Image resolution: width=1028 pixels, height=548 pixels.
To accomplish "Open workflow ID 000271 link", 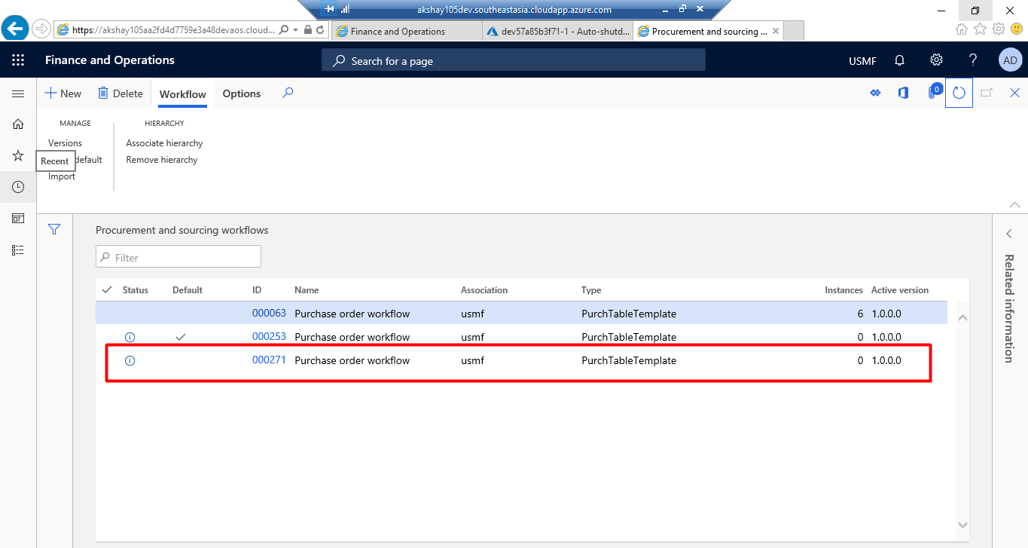I will tap(269, 360).
